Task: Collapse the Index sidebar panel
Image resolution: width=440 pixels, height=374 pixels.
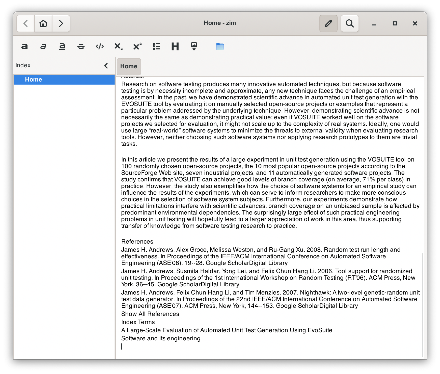Action: 106,65
